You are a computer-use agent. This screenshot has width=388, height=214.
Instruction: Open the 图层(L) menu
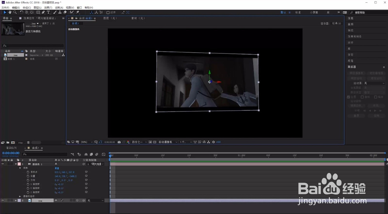(37, 8)
